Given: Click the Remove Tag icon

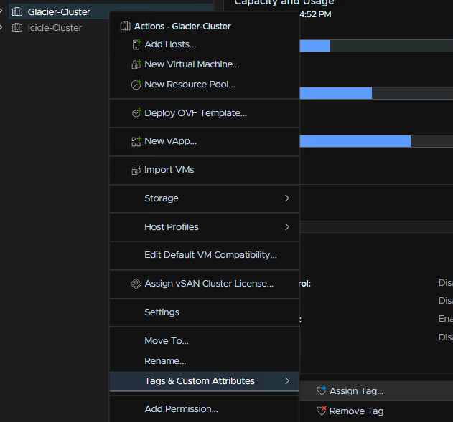Looking at the screenshot, I should pyautogui.click(x=321, y=411).
